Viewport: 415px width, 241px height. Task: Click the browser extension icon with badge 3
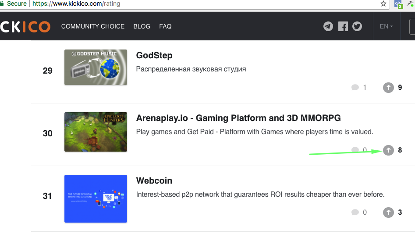[x=398, y=4]
